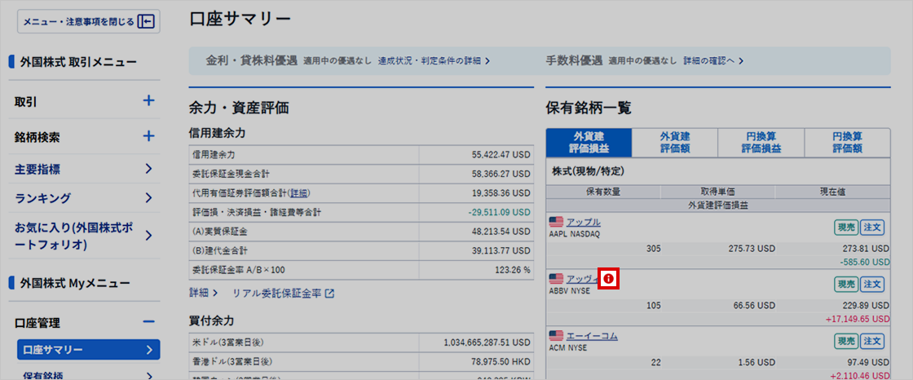Expand the 銘柄検索 menu plus sign
Image resolution: width=913 pixels, height=380 pixels.
coord(148,136)
